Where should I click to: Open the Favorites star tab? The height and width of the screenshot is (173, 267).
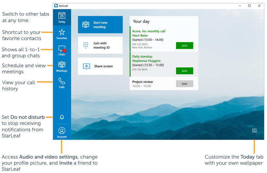point(62,34)
